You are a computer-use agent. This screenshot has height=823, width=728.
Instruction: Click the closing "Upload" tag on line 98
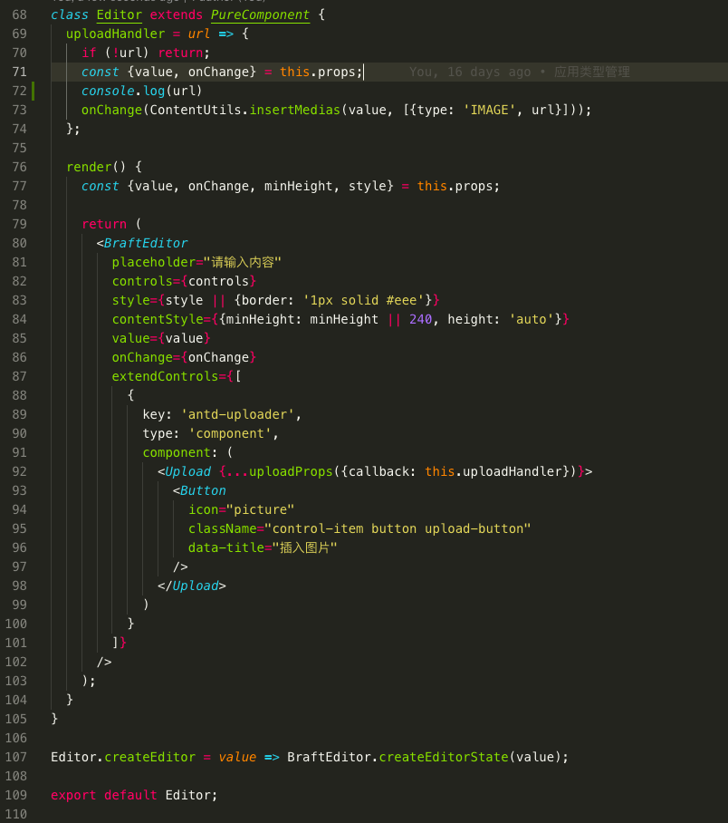coord(195,586)
